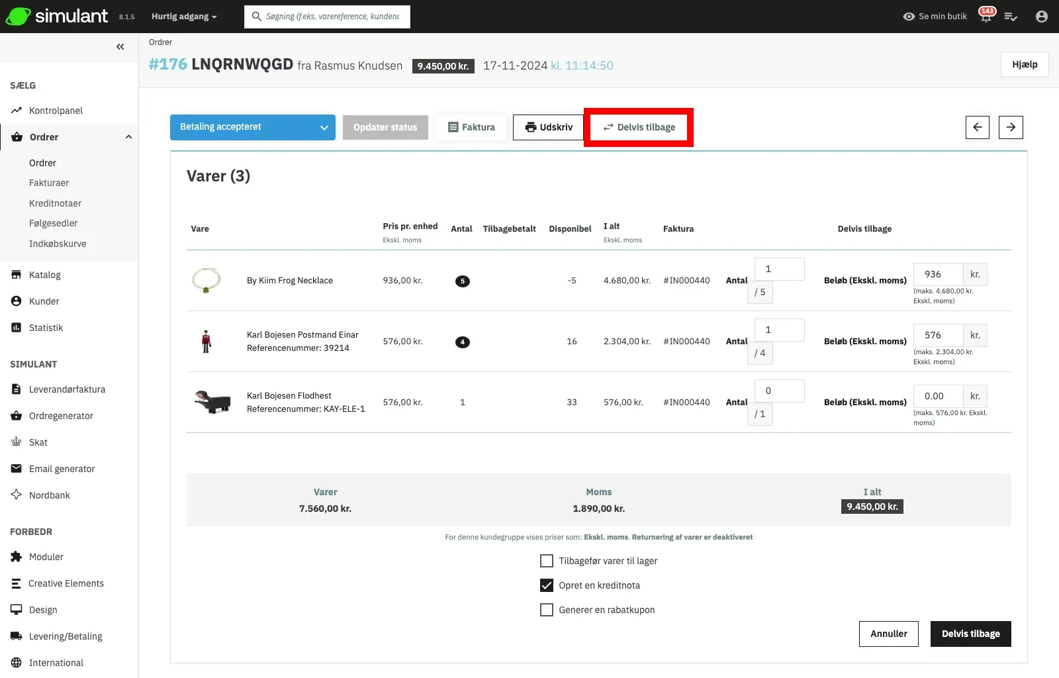Collapse the sidebar with double-chevron icon
1059x678 pixels.
click(x=120, y=46)
